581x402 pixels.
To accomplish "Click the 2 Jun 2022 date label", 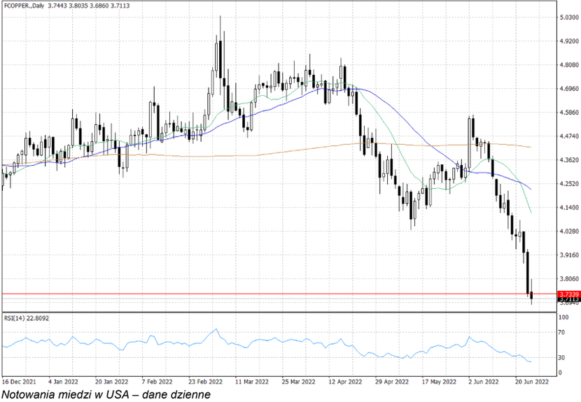I will click(483, 382).
